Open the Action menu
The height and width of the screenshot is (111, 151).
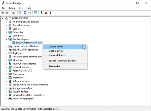pyautogui.click(x=12, y=8)
